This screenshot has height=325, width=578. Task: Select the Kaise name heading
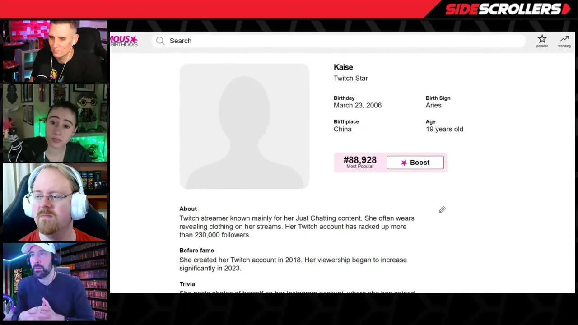pyautogui.click(x=343, y=67)
